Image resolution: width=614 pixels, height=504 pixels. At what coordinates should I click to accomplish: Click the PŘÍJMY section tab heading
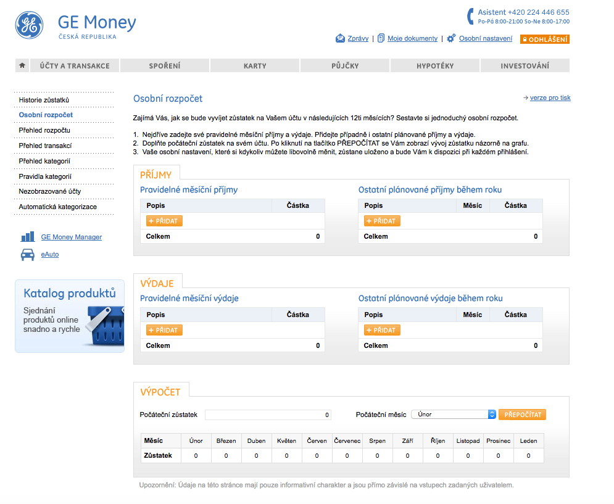tap(156, 175)
